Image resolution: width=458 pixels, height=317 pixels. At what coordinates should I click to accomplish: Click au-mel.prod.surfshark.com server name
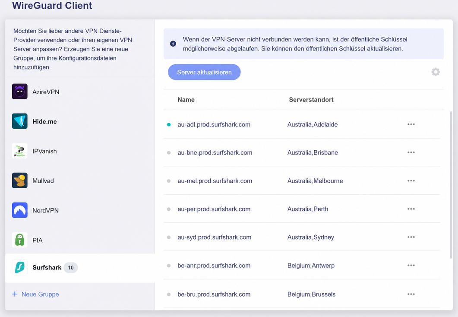pyautogui.click(x=215, y=181)
